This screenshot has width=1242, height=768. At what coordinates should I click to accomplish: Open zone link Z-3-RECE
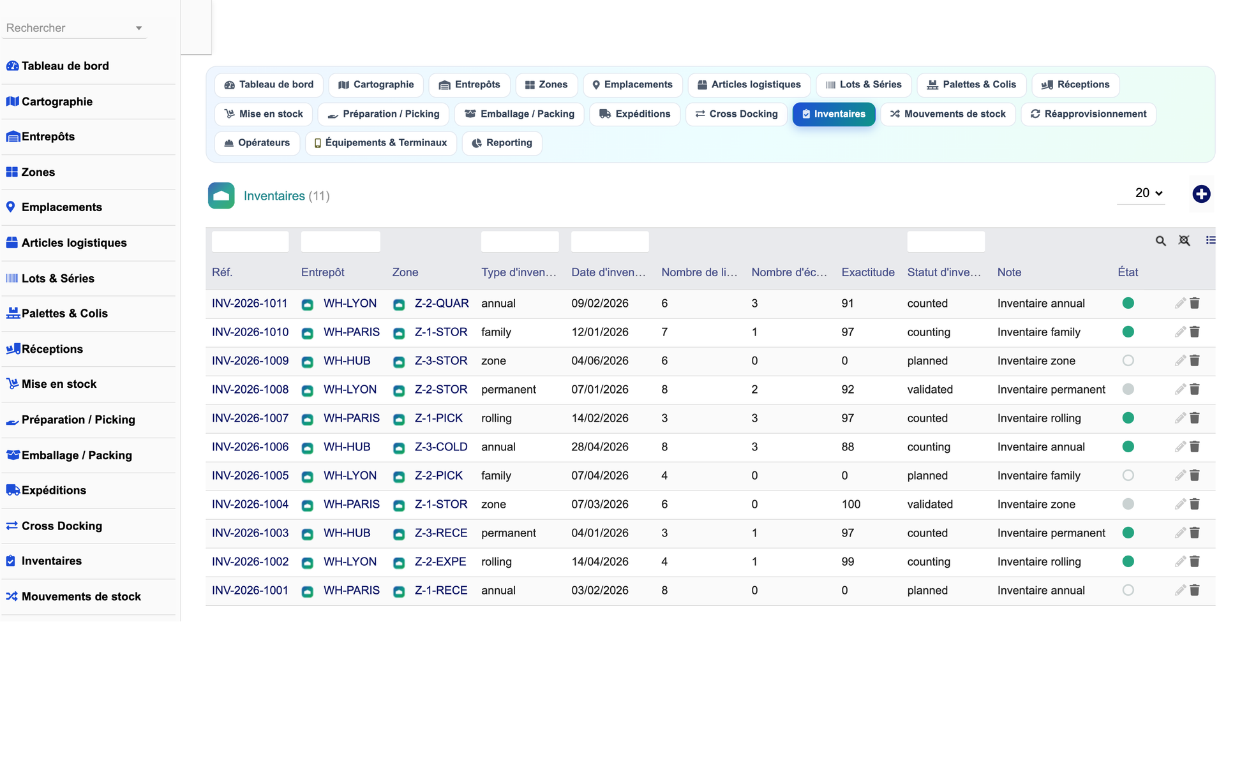pyautogui.click(x=441, y=533)
